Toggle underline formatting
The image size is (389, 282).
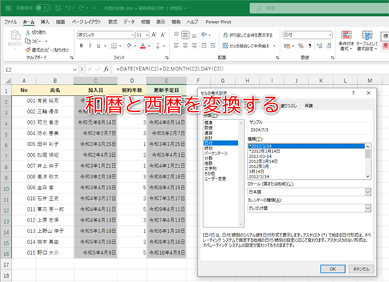click(x=99, y=45)
